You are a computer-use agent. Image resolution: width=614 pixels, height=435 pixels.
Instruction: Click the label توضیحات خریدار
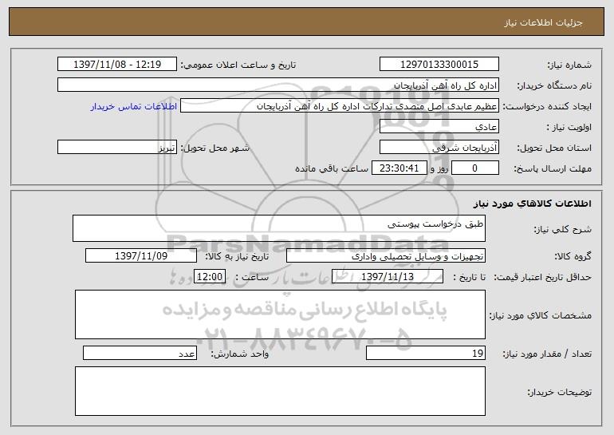[x=560, y=392]
